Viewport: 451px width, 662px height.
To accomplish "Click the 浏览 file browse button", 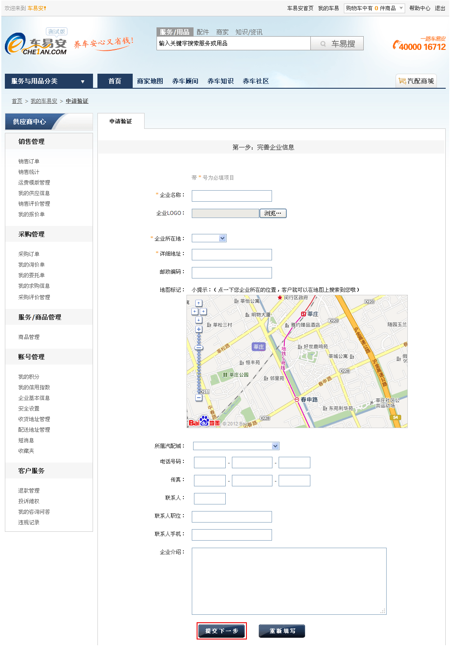I will [273, 213].
